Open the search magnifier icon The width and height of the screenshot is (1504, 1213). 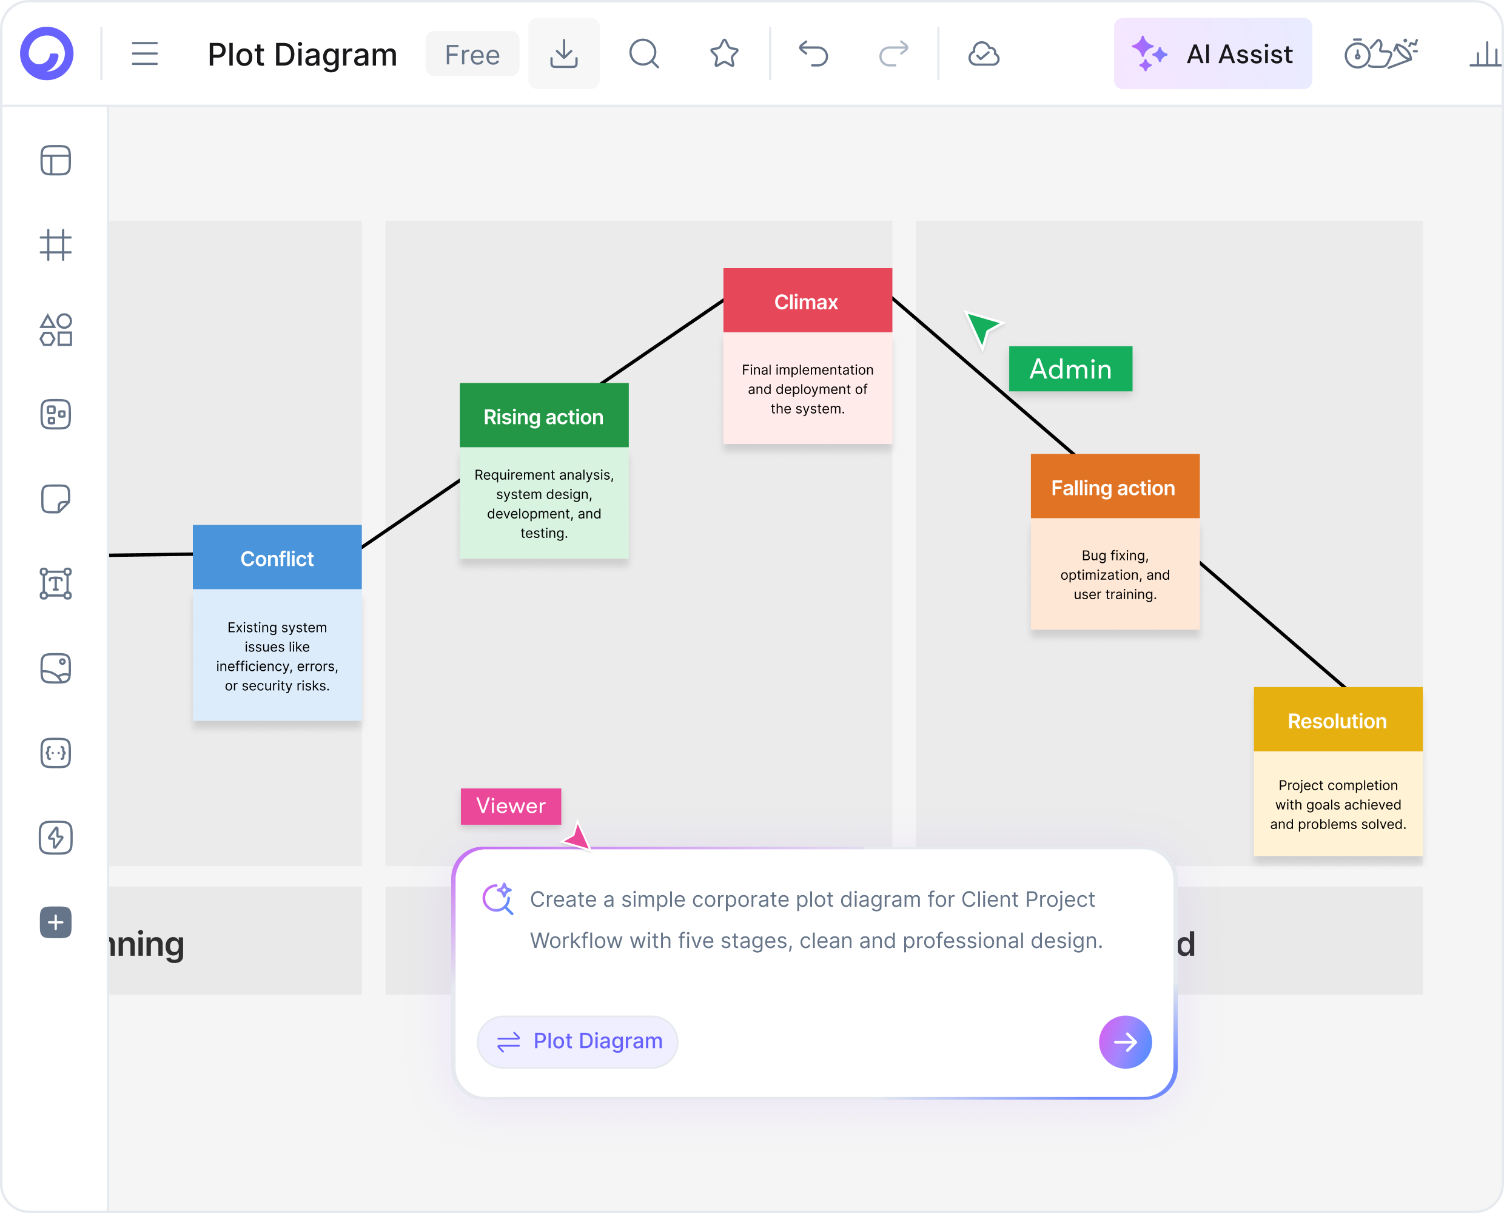click(x=644, y=54)
